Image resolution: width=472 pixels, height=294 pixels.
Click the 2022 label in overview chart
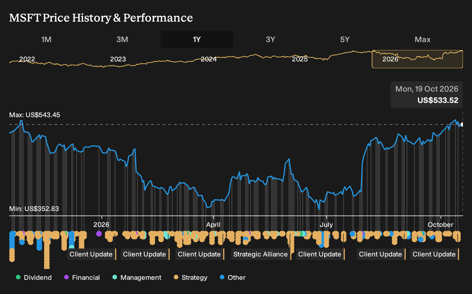click(27, 59)
